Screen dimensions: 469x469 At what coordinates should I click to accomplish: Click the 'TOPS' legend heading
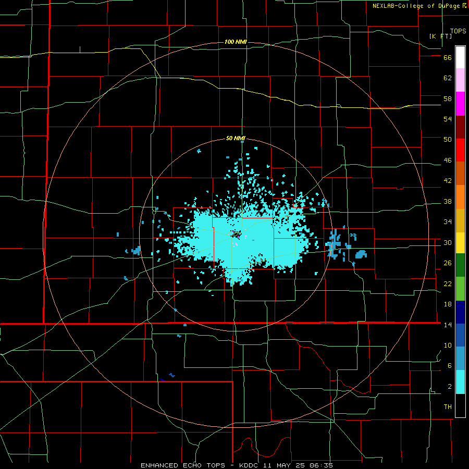click(458, 31)
